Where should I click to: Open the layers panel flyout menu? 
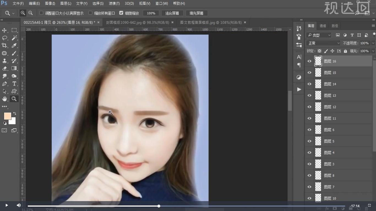click(373, 26)
